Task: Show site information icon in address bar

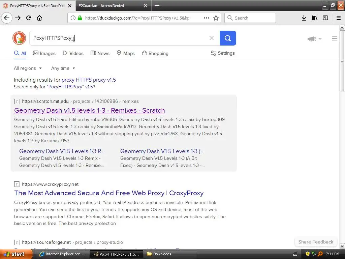Action: (x=73, y=18)
